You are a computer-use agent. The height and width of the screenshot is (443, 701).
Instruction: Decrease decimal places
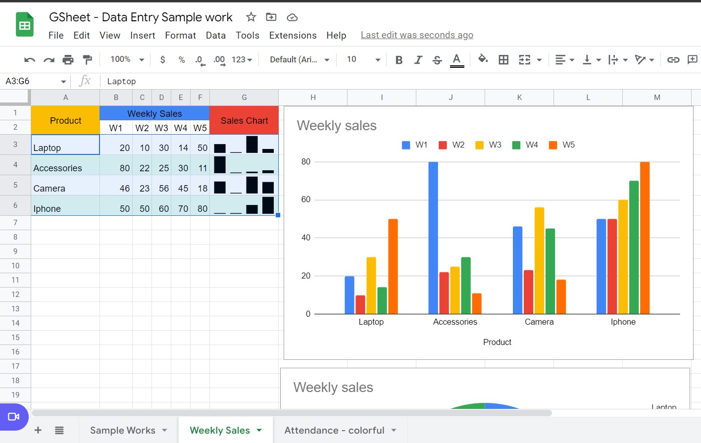200,60
